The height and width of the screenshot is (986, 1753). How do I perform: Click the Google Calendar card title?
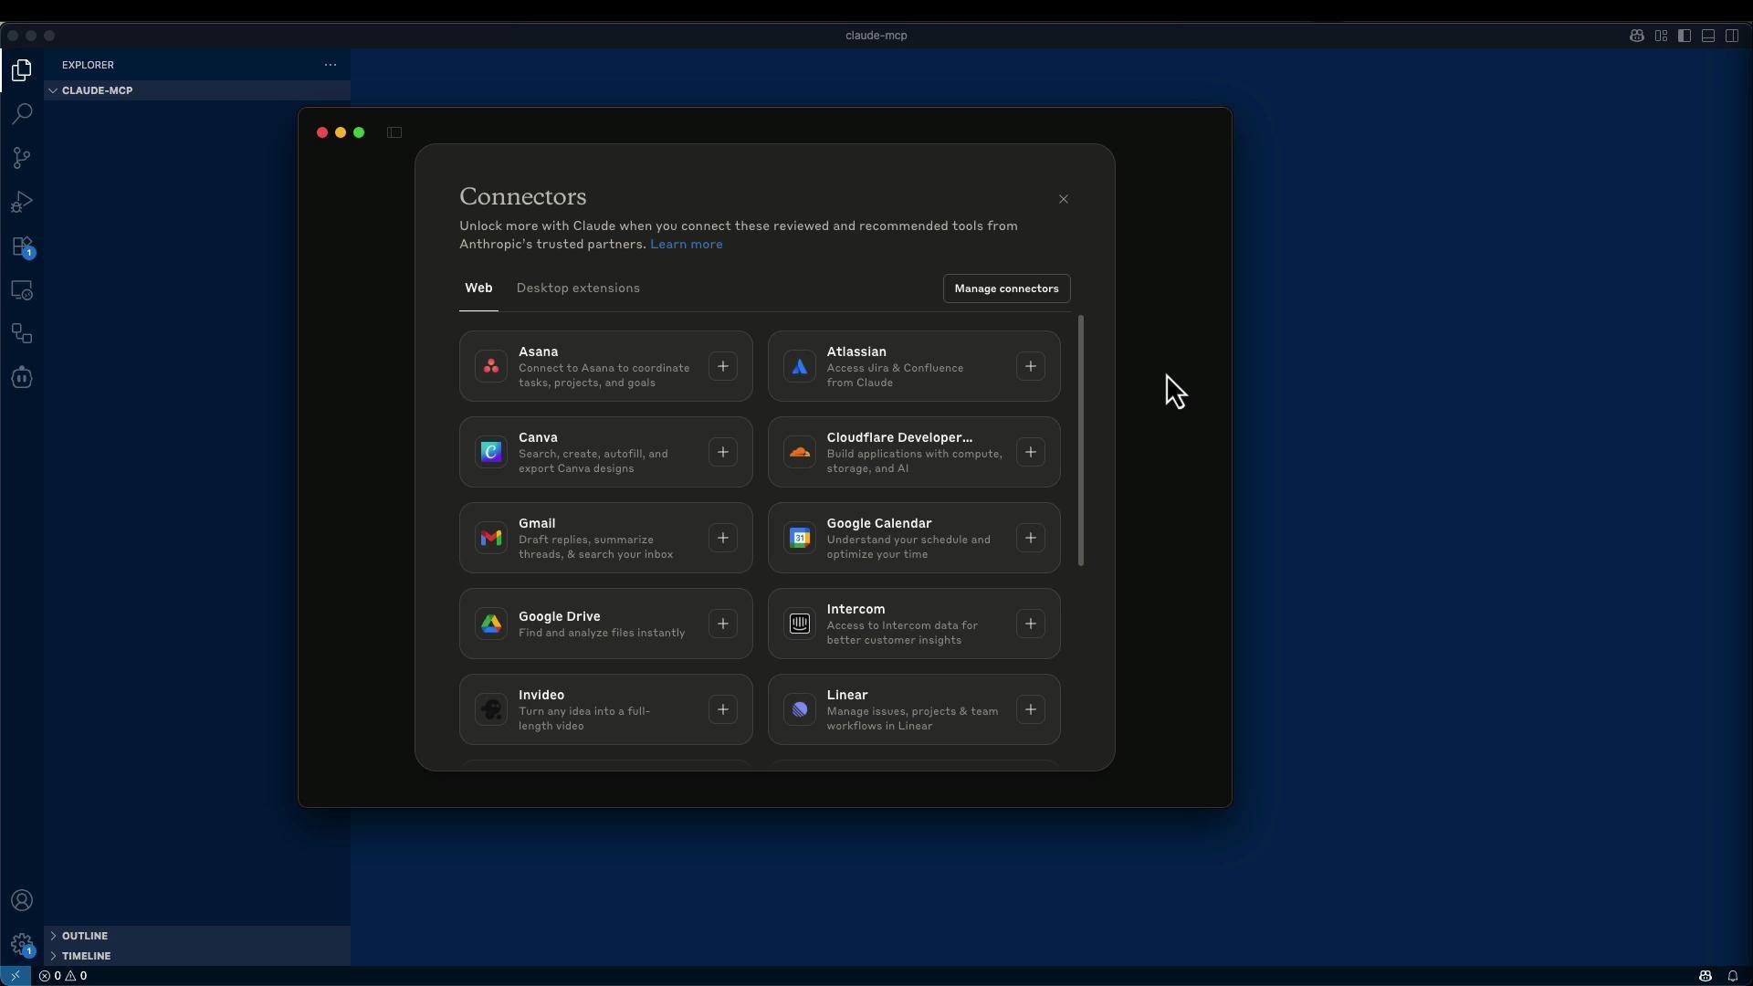[x=879, y=523]
